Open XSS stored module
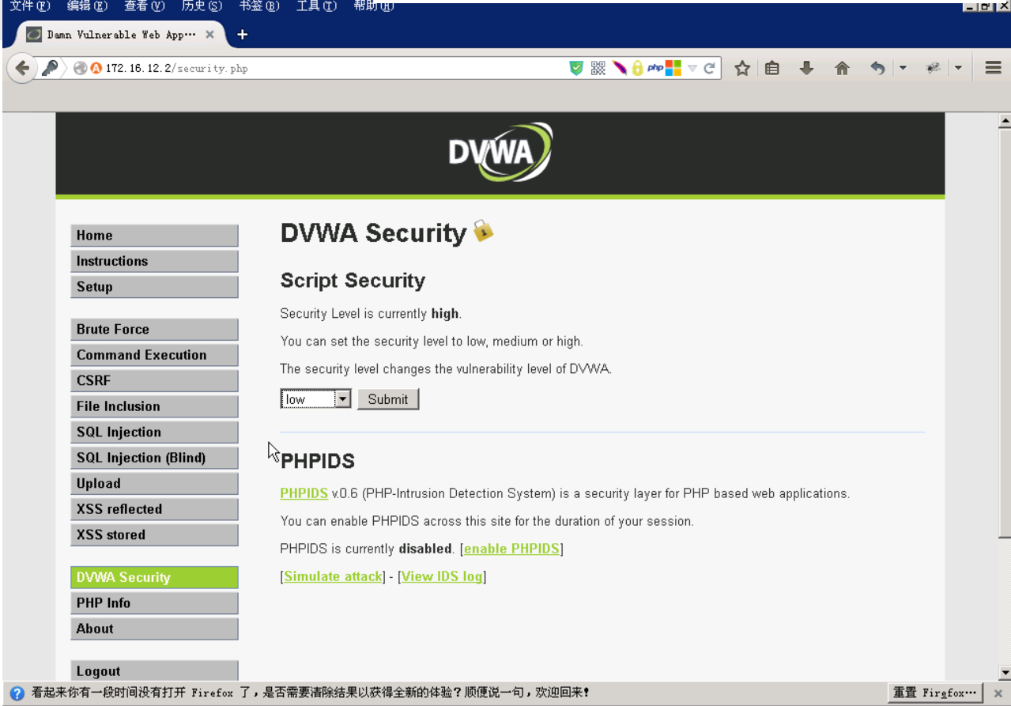Image resolution: width=1011 pixels, height=706 pixels. pos(154,535)
